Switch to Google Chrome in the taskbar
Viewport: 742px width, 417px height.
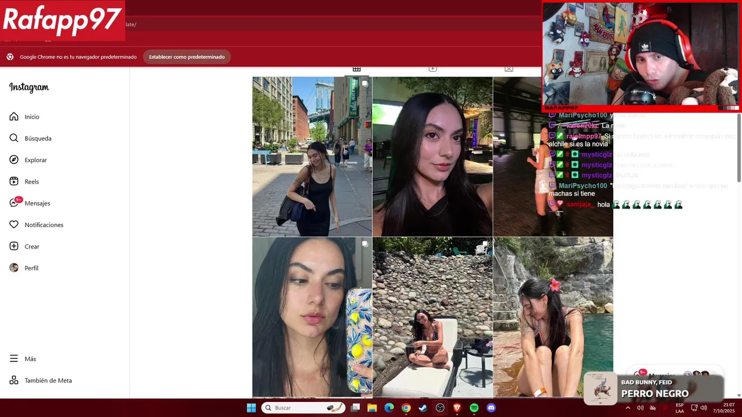tap(406, 408)
